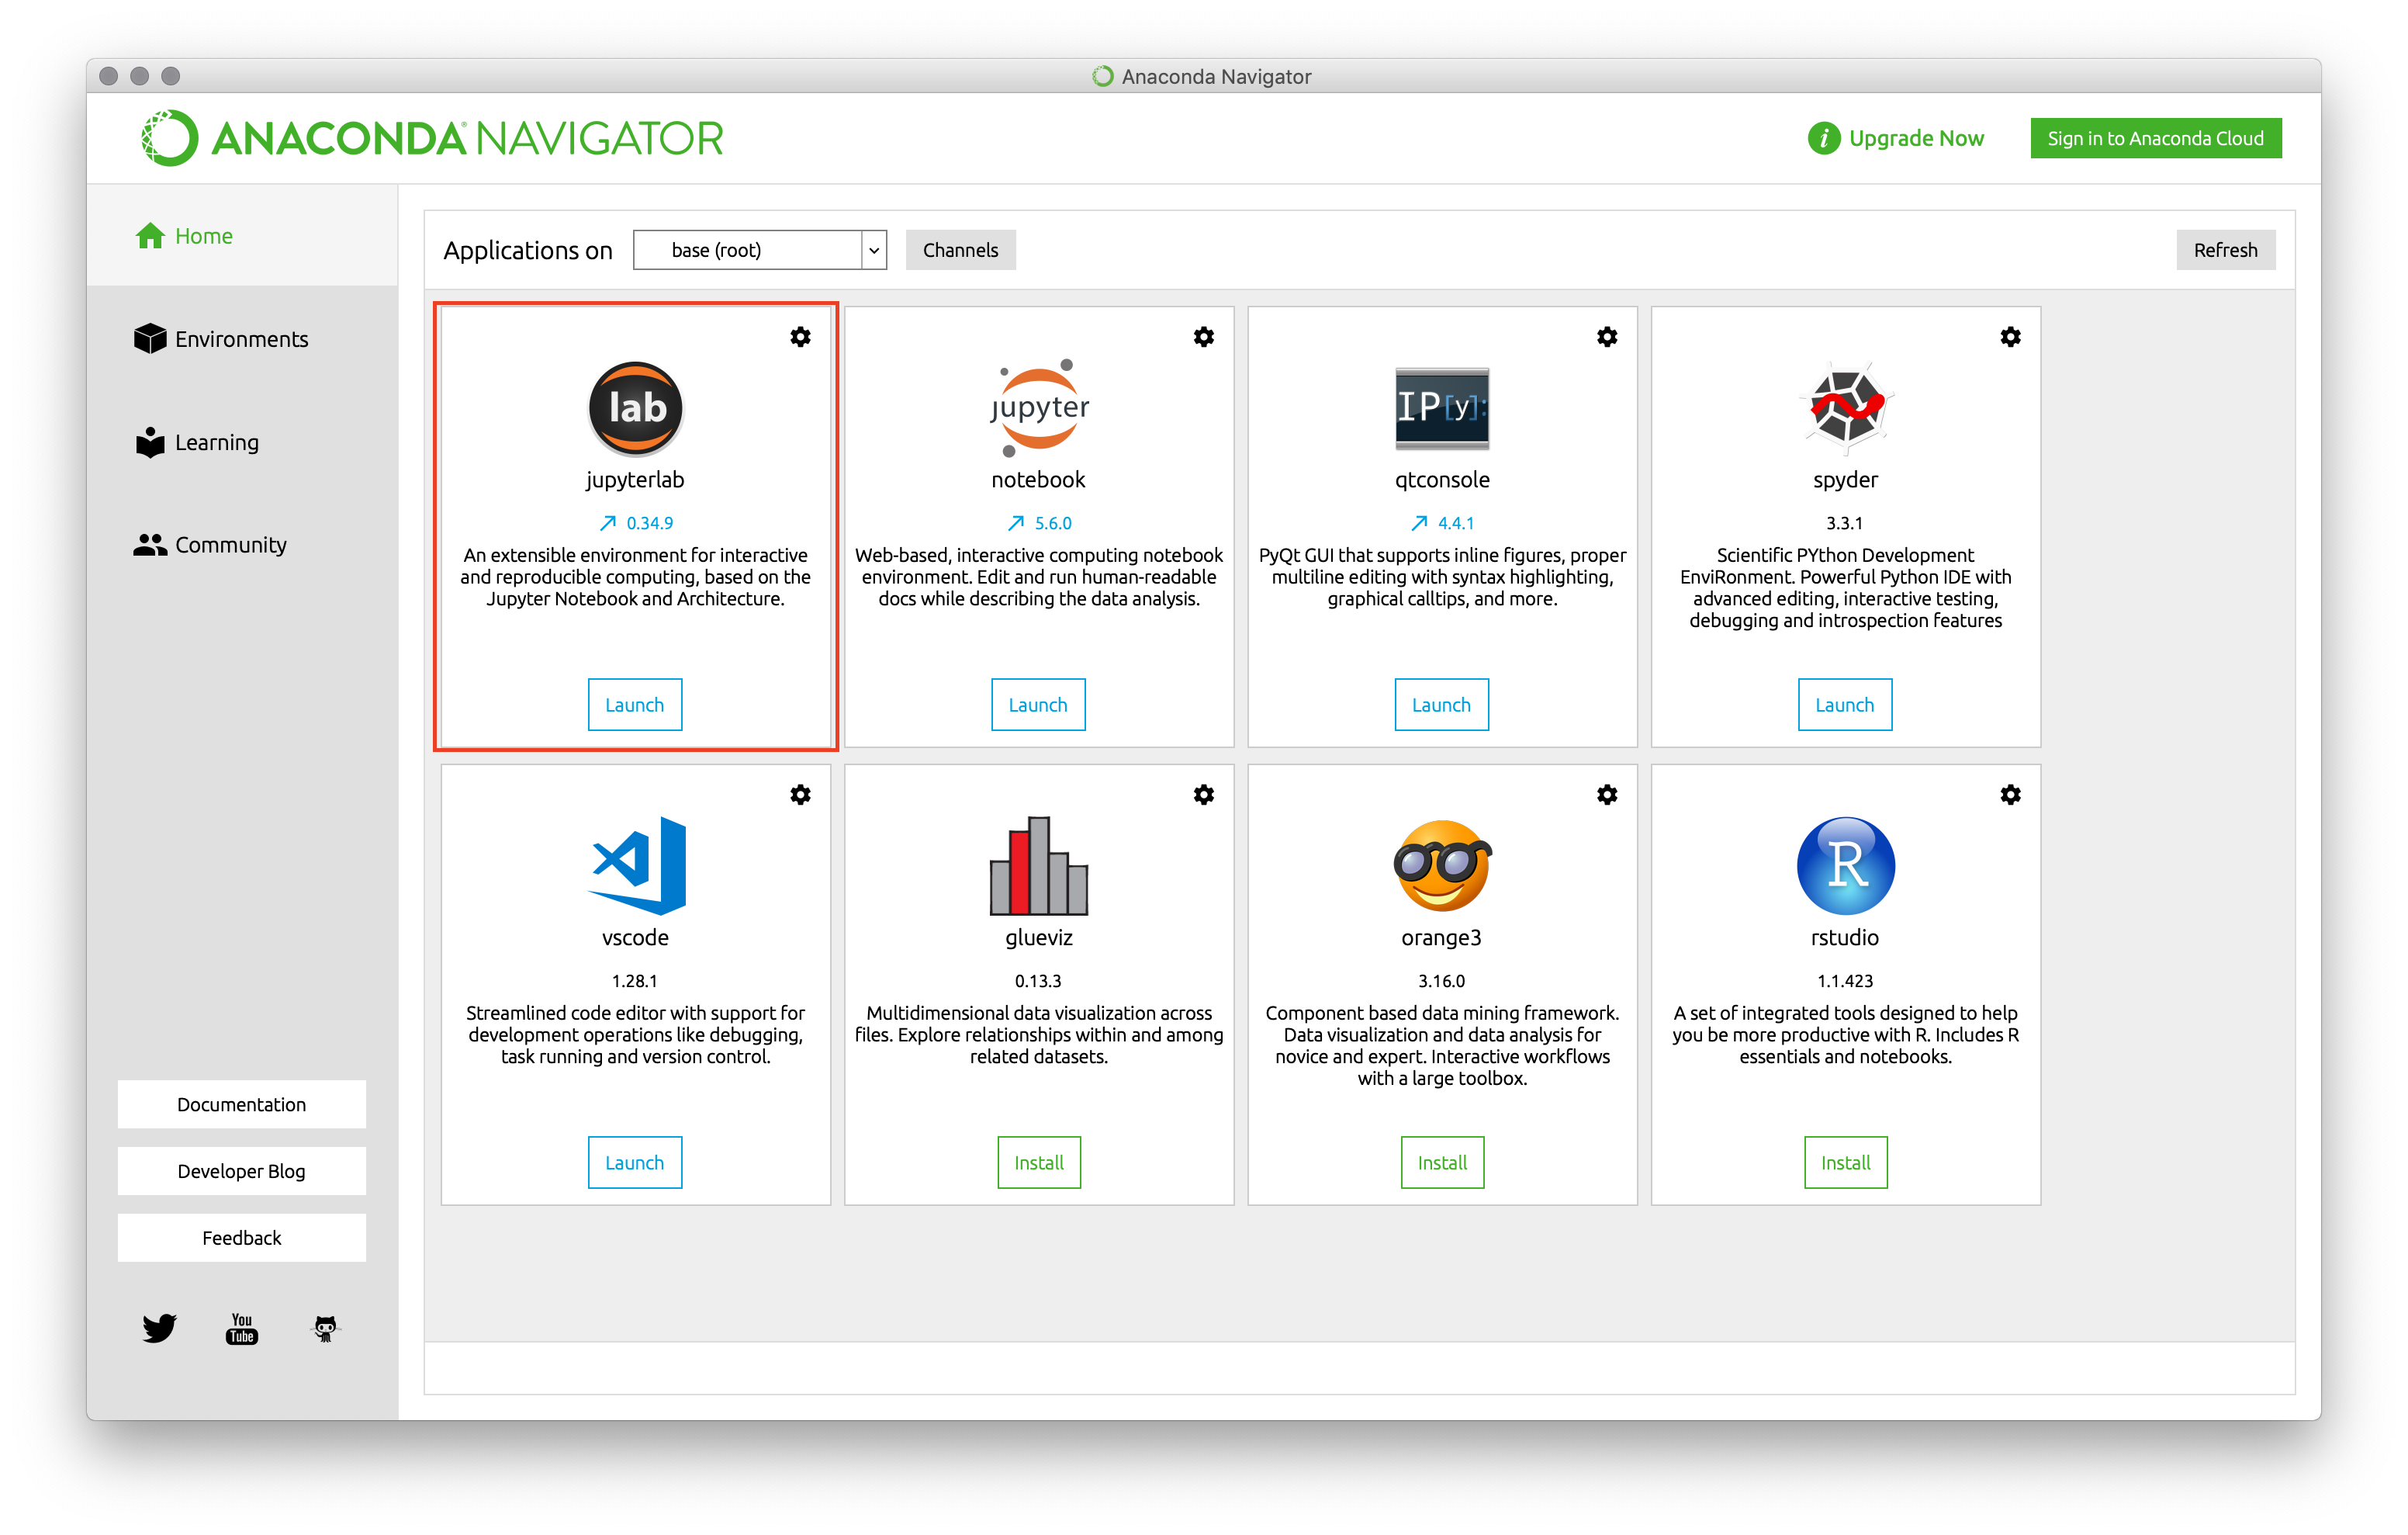Click spyder version 3.3.1 text

pos(1845,522)
